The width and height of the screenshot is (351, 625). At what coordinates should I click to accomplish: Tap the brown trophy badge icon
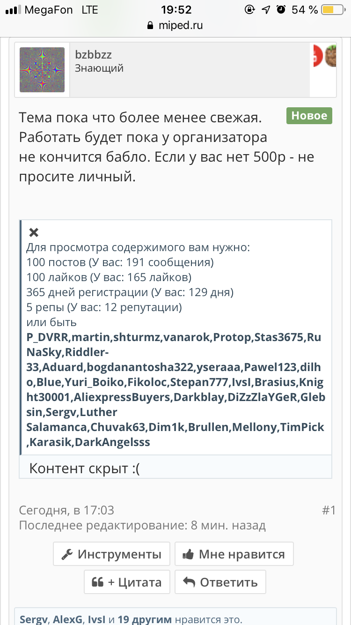(x=331, y=56)
